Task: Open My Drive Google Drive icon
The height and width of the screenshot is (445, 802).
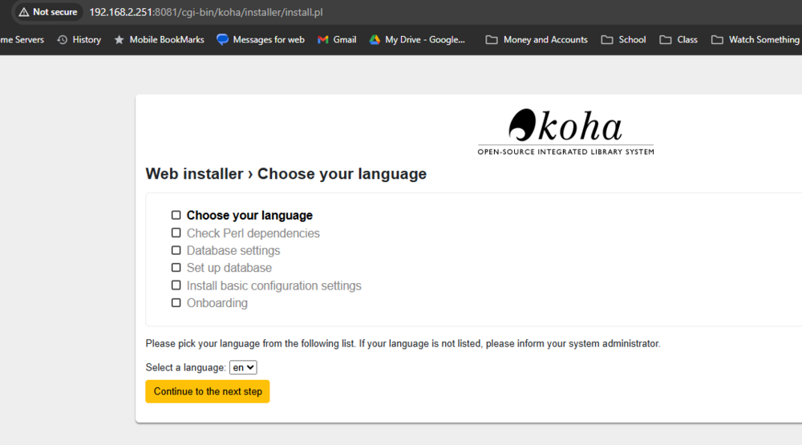Action: click(x=375, y=40)
